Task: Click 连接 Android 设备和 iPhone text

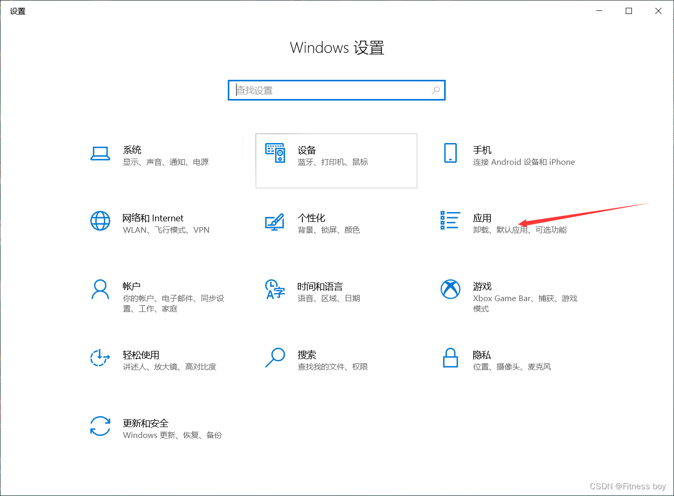Action: (524, 162)
